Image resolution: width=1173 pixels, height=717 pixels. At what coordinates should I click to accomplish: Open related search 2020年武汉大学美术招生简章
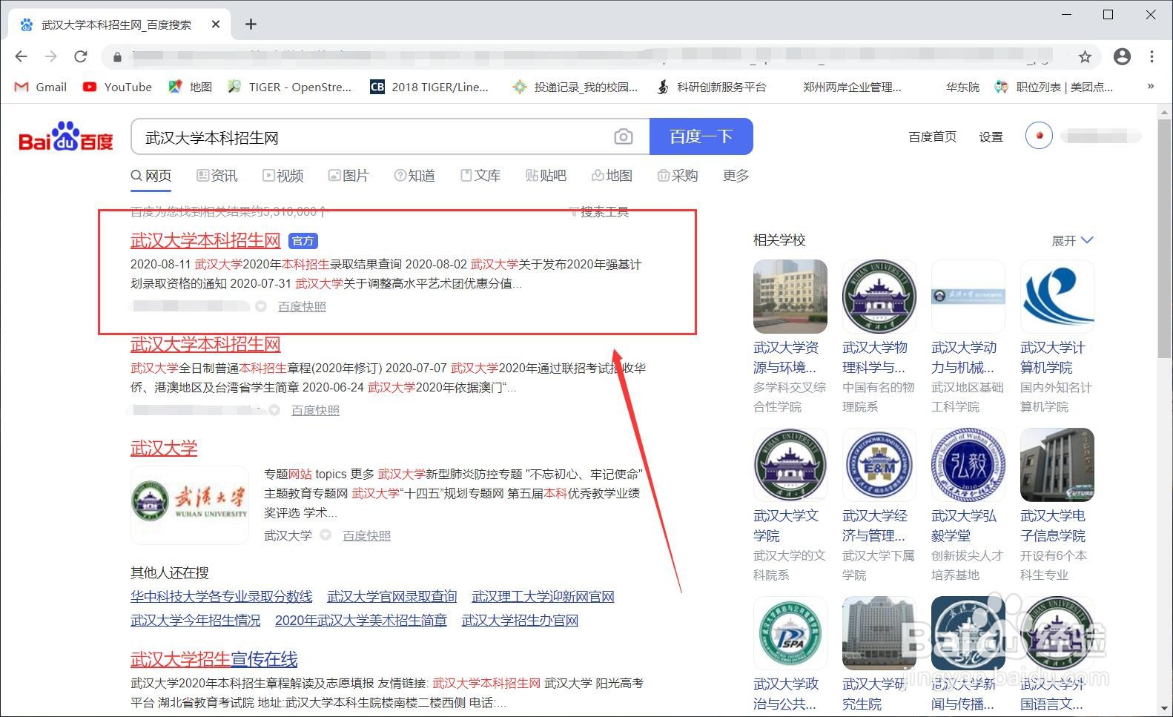361,620
